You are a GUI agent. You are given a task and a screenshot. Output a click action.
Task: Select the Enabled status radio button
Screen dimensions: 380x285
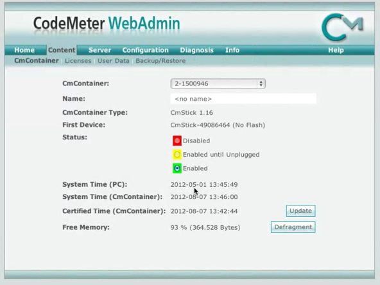coord(177,168)
